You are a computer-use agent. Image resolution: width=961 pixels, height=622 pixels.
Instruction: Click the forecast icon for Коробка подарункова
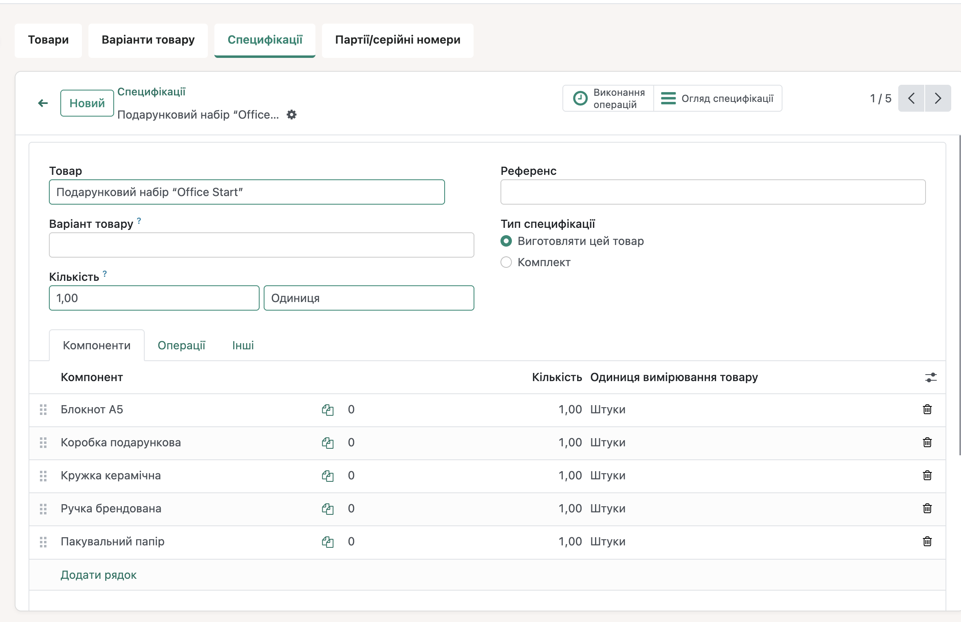[328, 443]
